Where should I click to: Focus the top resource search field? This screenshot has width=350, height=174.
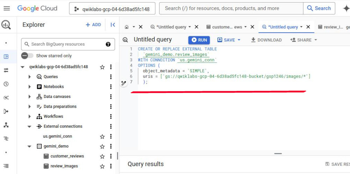(231, 8)
